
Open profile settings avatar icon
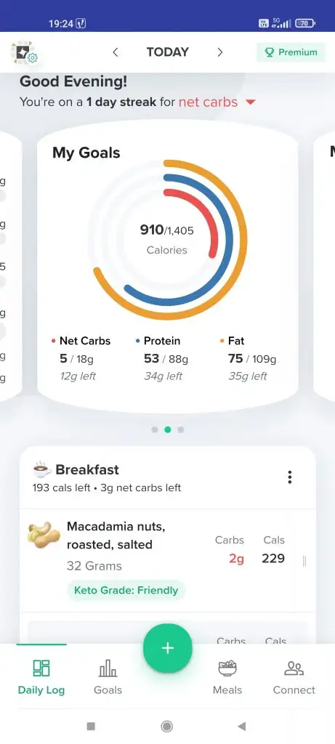pos(24,52)
